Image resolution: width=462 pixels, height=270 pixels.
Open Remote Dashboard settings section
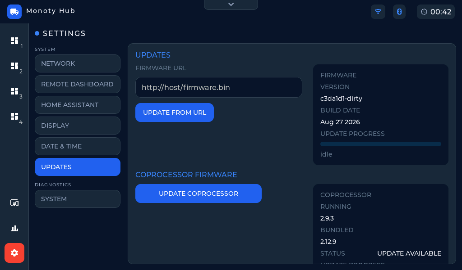point(78,84)
